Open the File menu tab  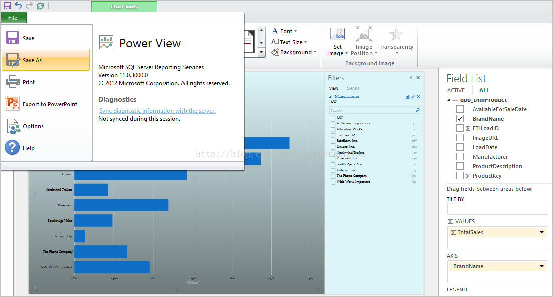coord(13,17)
